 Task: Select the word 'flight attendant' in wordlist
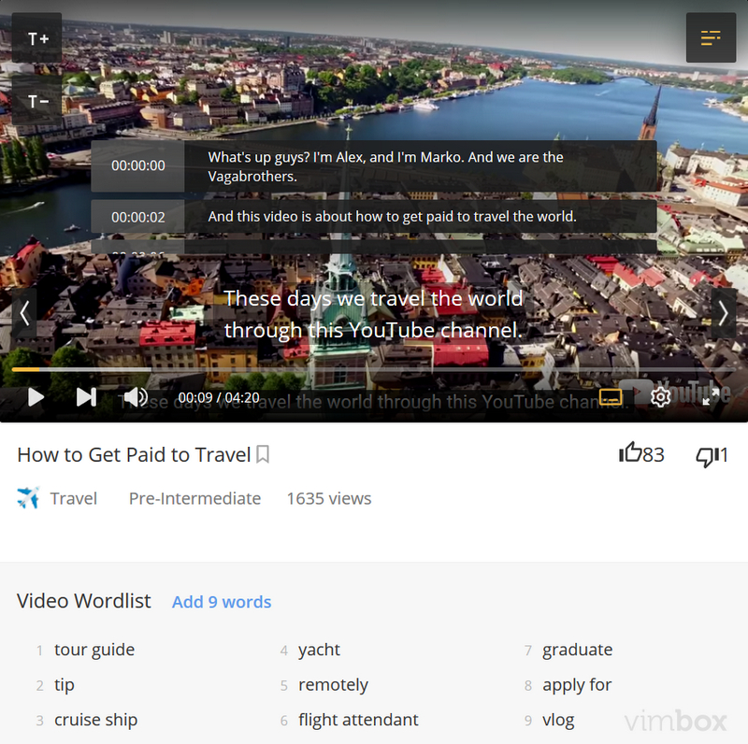[358, 720]
